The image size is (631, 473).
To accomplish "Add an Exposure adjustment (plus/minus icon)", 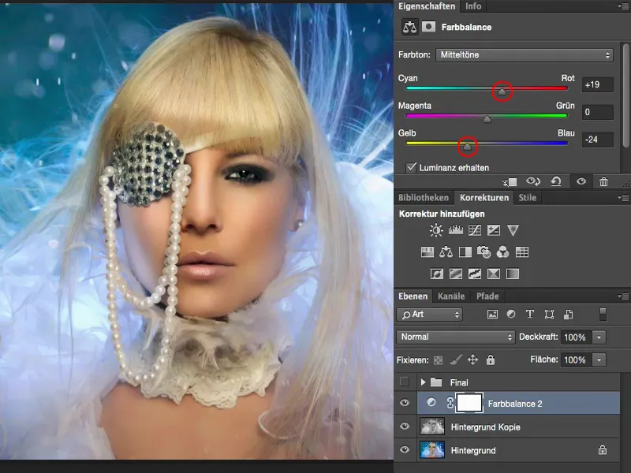I will pos(494,230).
